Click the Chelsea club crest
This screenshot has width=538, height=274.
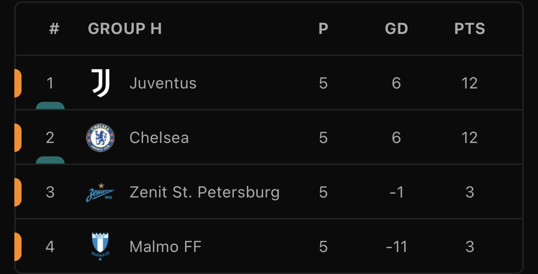100,138
